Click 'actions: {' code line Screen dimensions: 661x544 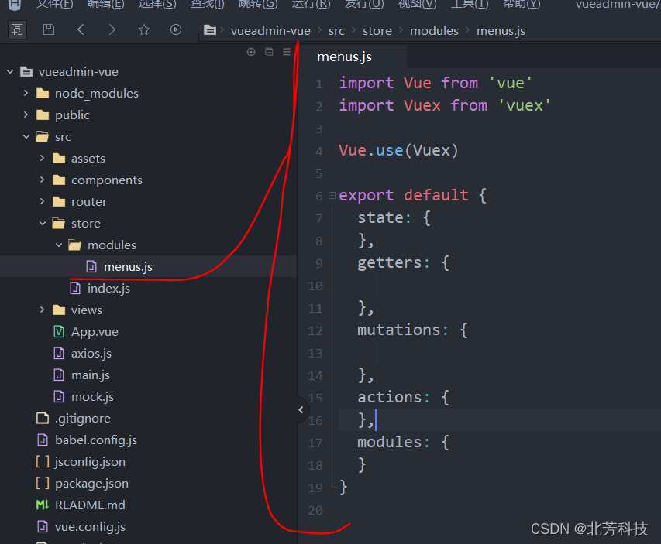404,397
